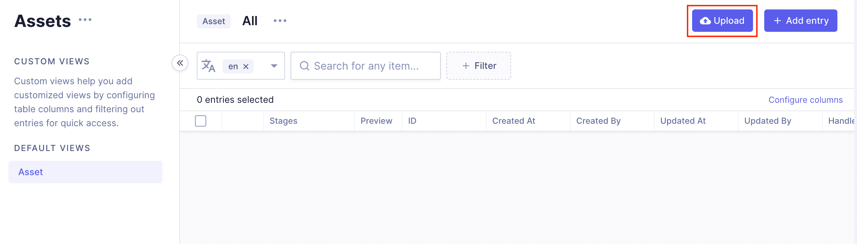Screen dimensions: 857x244
Task: Open the Asset default view
Action: (30, 172)
